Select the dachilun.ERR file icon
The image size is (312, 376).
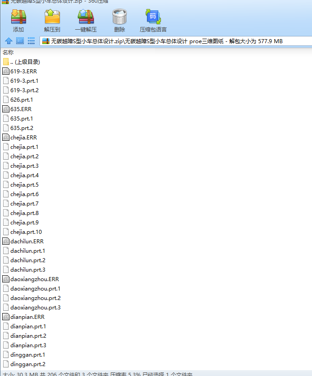tap(6, 241)
